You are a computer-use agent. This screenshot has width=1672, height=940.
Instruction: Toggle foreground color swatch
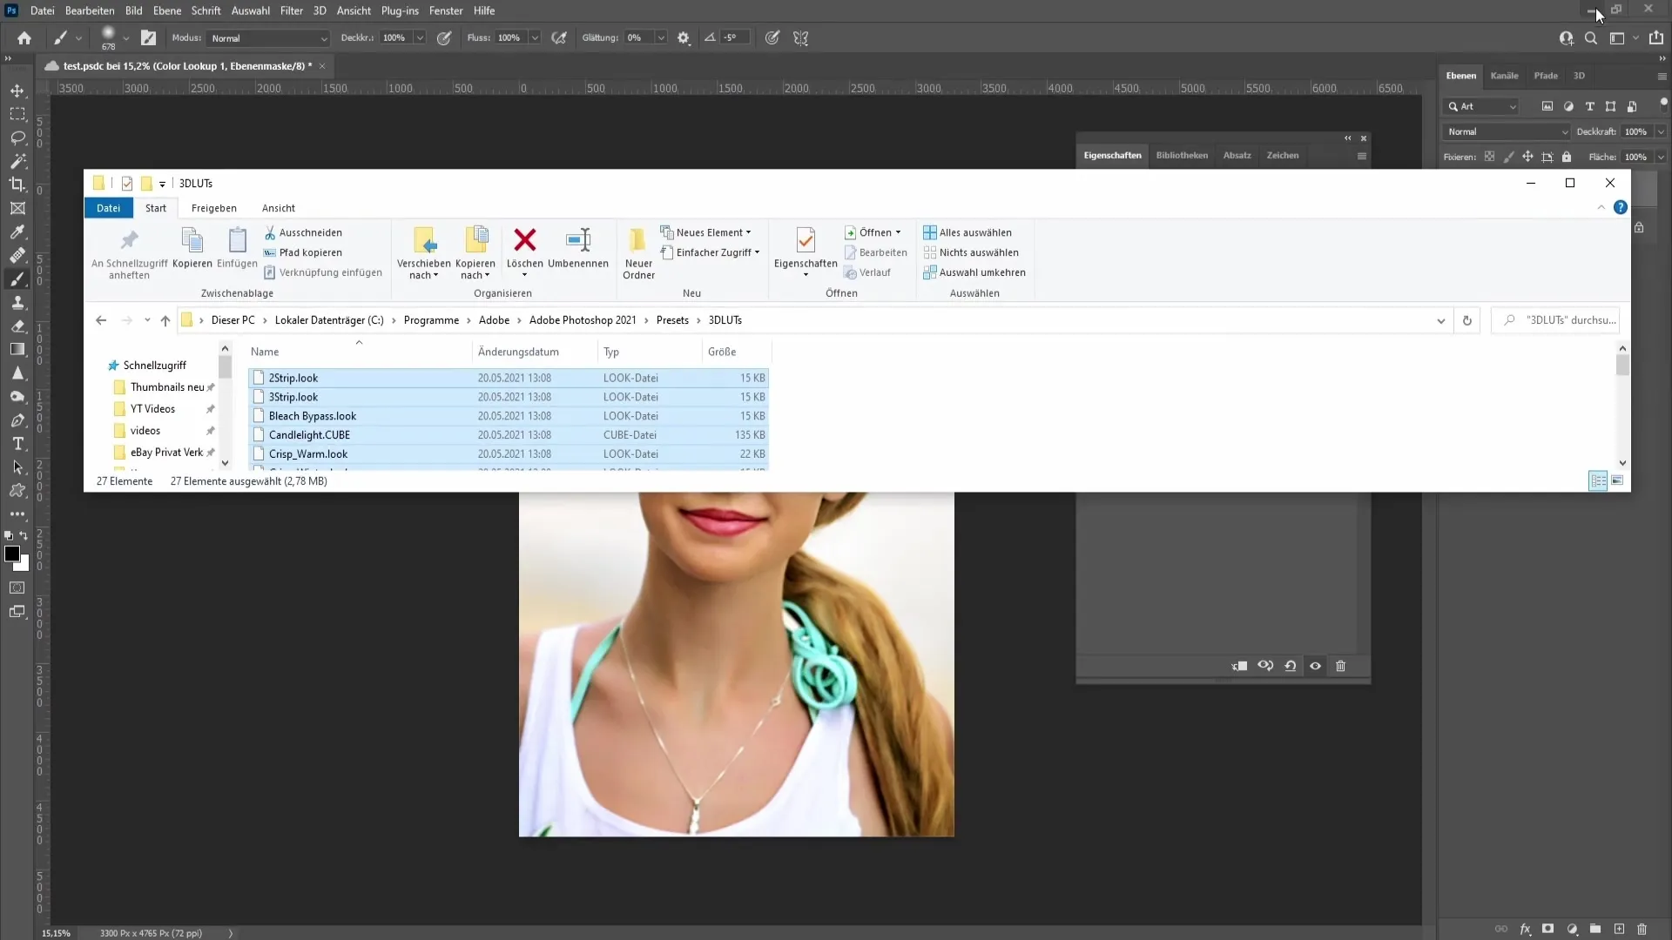[x=11, y=554]
